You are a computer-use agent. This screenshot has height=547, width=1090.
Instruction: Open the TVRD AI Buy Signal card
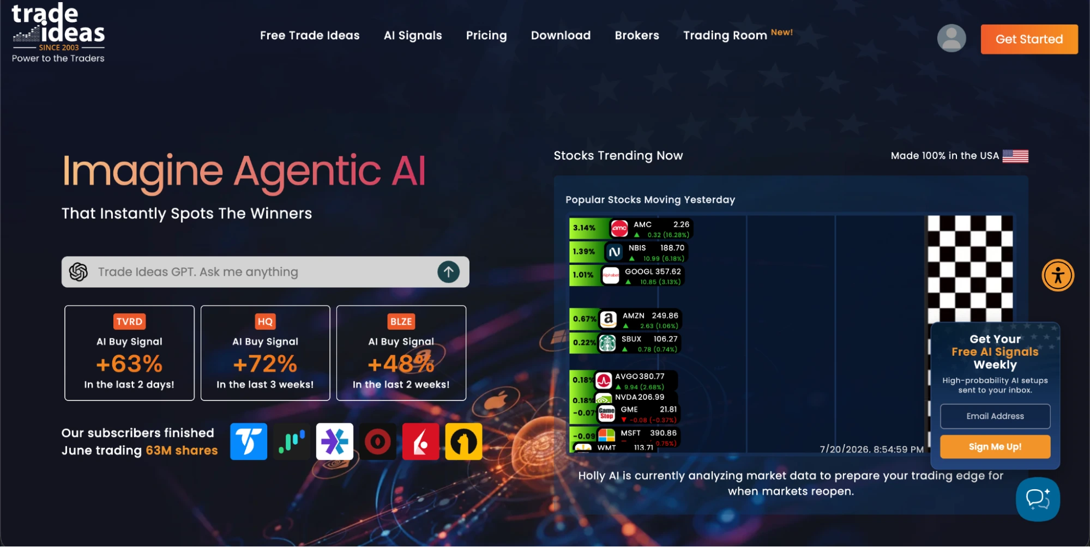[129, 353]
